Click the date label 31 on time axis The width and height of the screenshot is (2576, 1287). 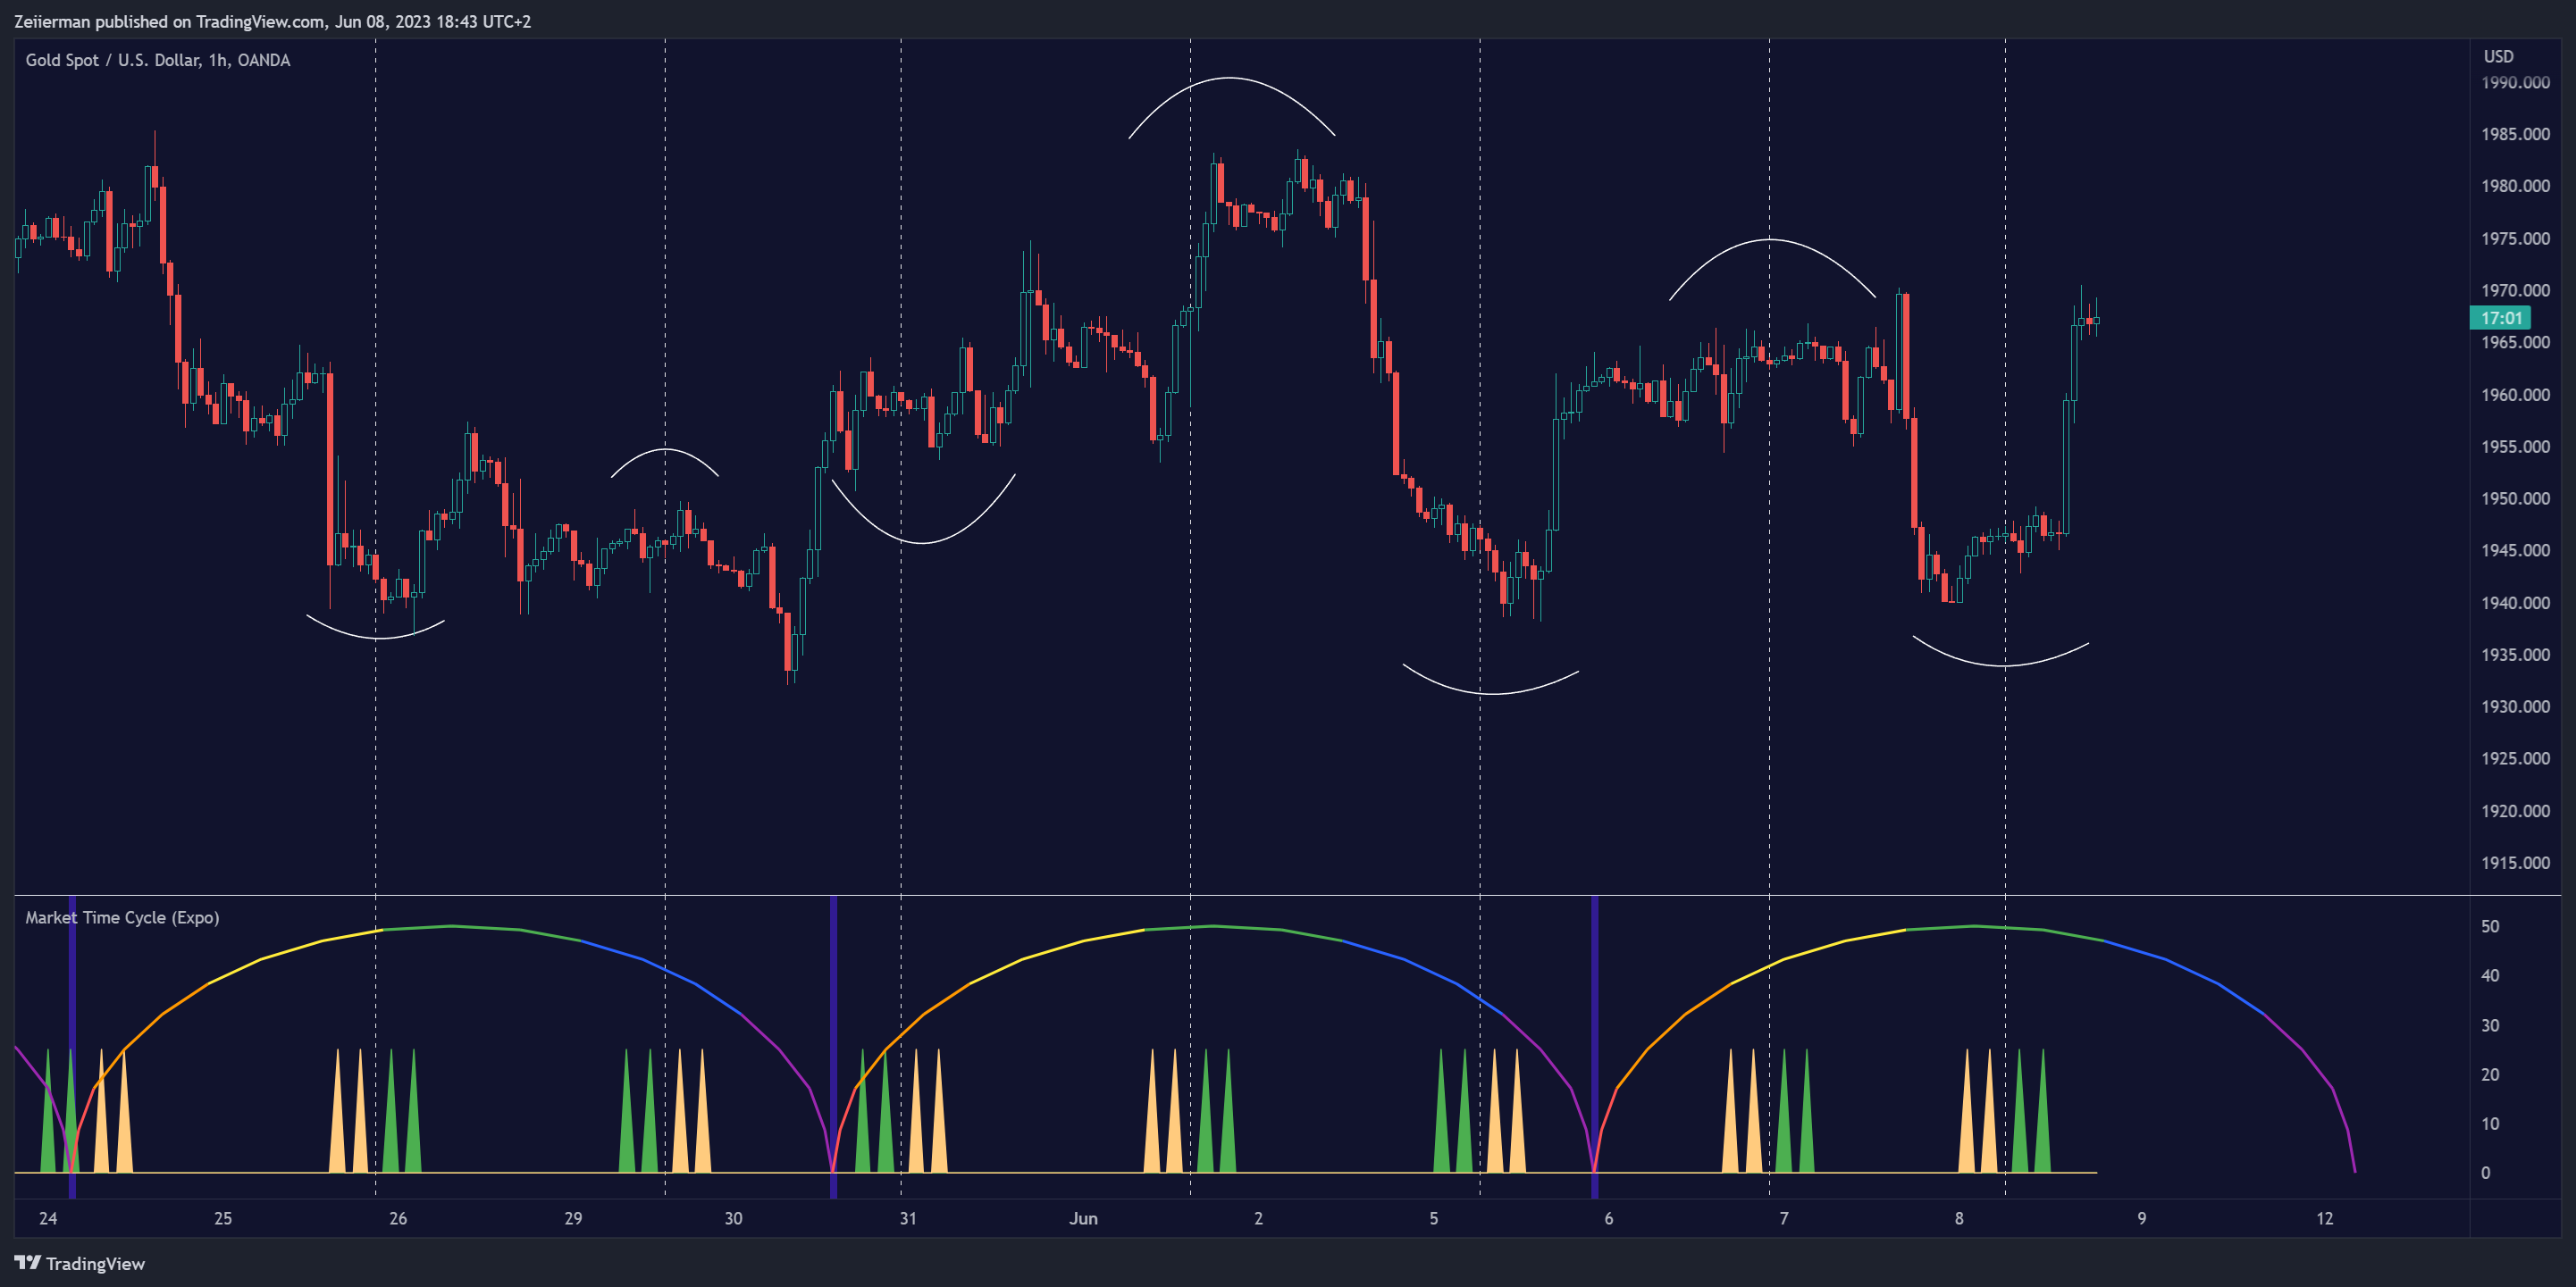pos(908,1218)
